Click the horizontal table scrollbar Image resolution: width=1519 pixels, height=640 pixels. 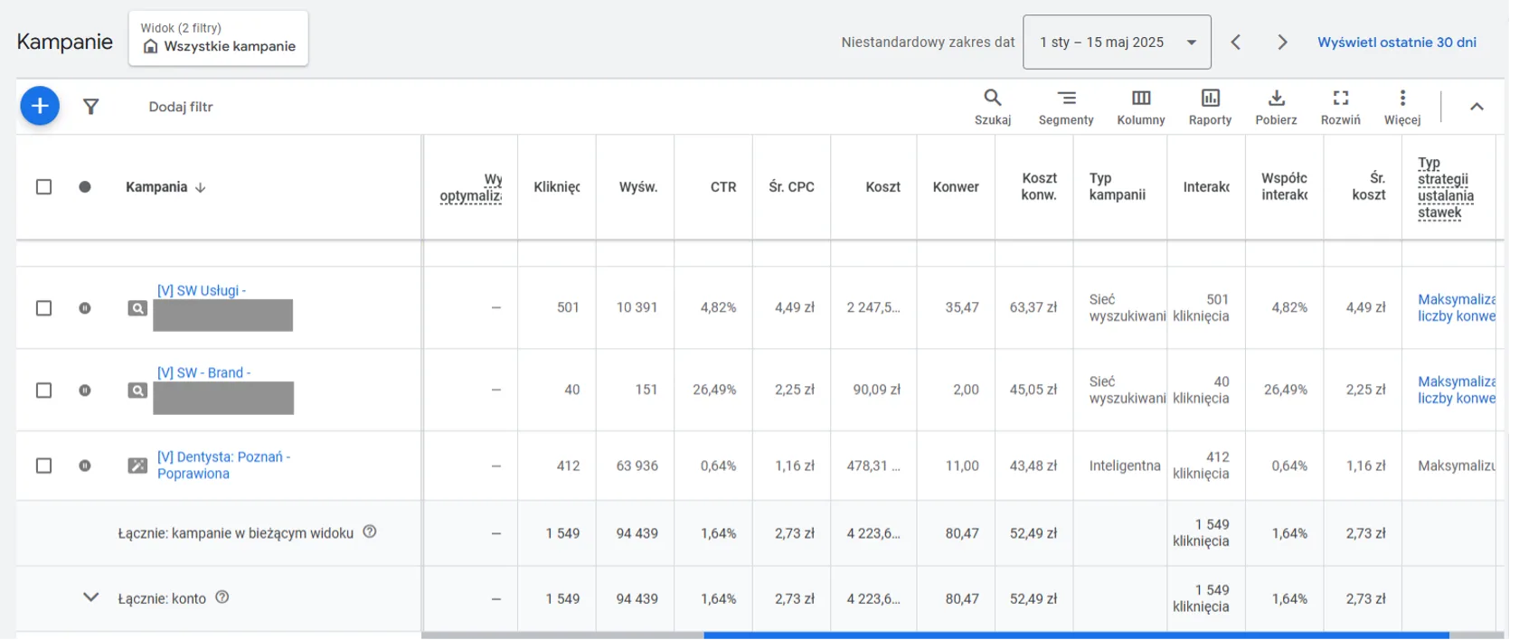(x=1076, y=635)
